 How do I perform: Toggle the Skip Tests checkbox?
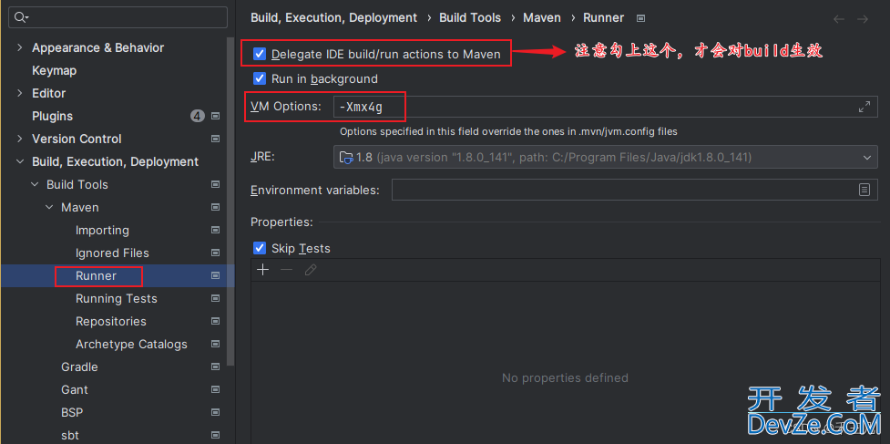[x=260, y=248]
